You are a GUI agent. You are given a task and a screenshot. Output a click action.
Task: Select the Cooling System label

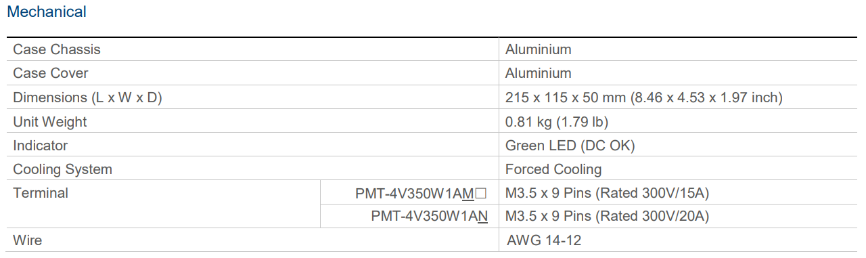click(x=63, y=169)
